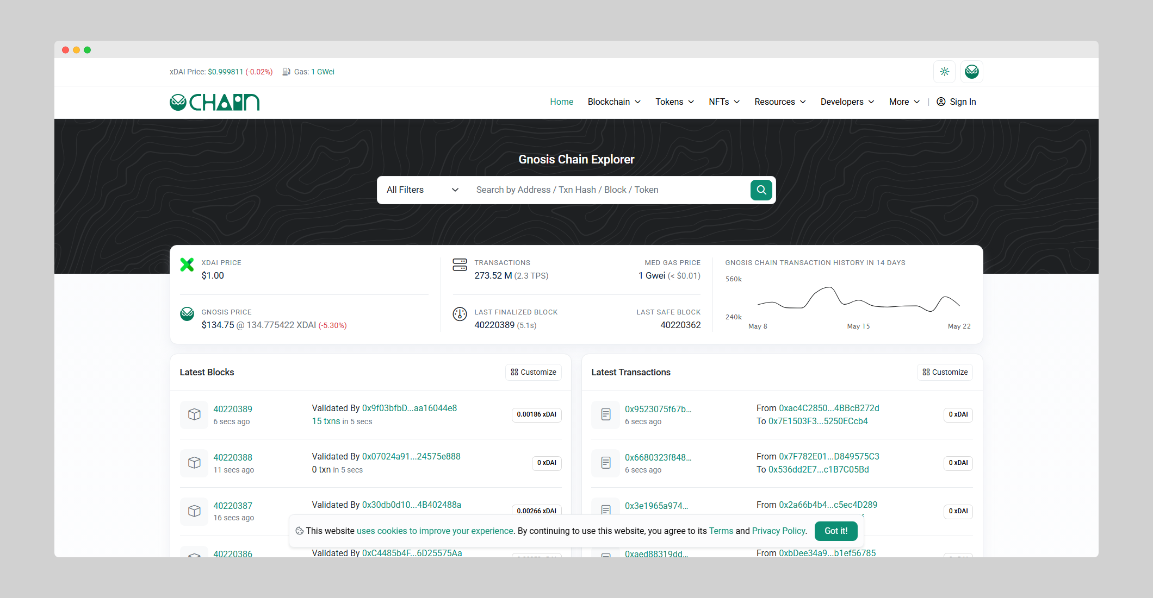Open the Terms link in cookie notice
The width and height of the screenshot is (1153, 598).
click(721, 531)
